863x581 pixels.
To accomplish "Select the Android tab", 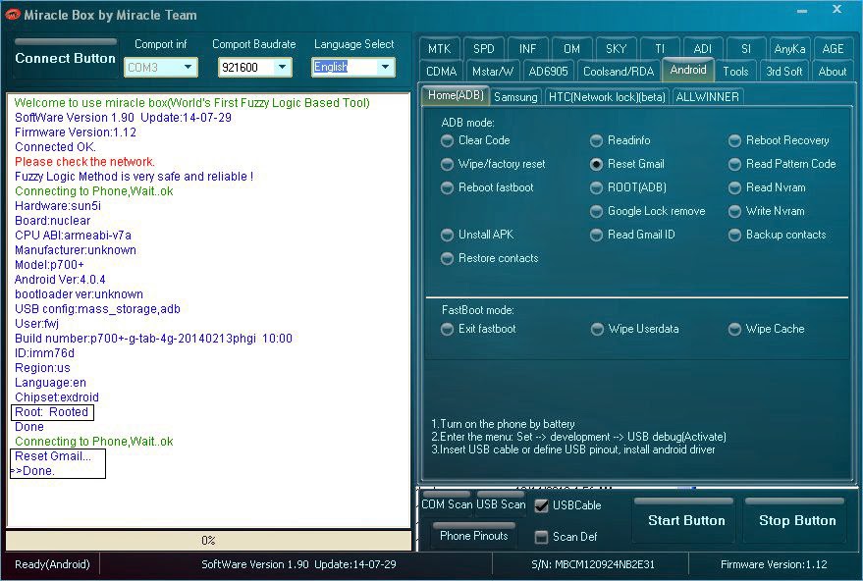I will click(x=688, y=70).
